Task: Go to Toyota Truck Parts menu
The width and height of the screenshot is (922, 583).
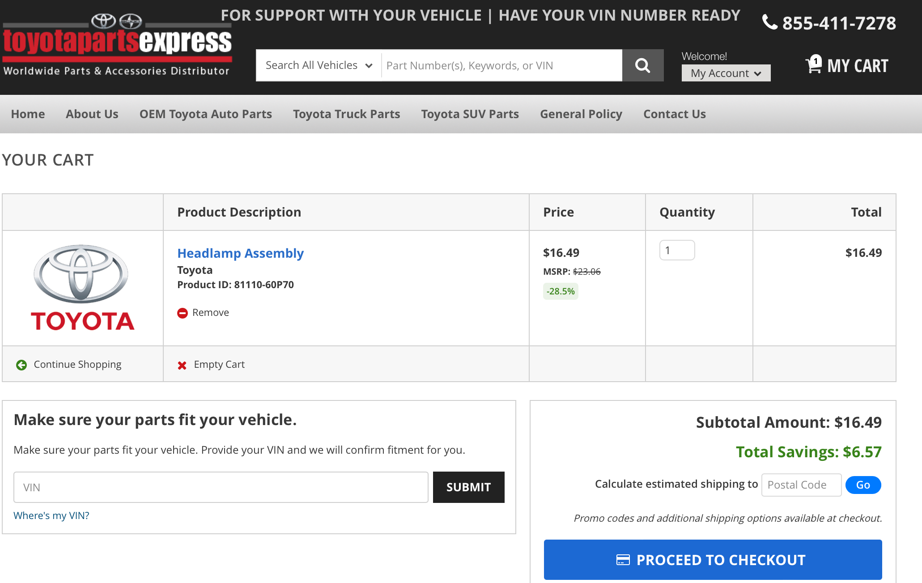Action: 346,114
